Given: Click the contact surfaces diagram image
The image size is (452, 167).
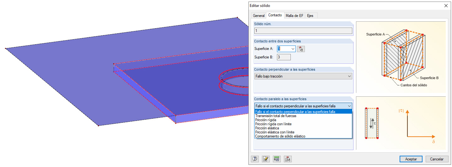Looking at the screenshot, I should pyautogui.click(x=401, y=57).
